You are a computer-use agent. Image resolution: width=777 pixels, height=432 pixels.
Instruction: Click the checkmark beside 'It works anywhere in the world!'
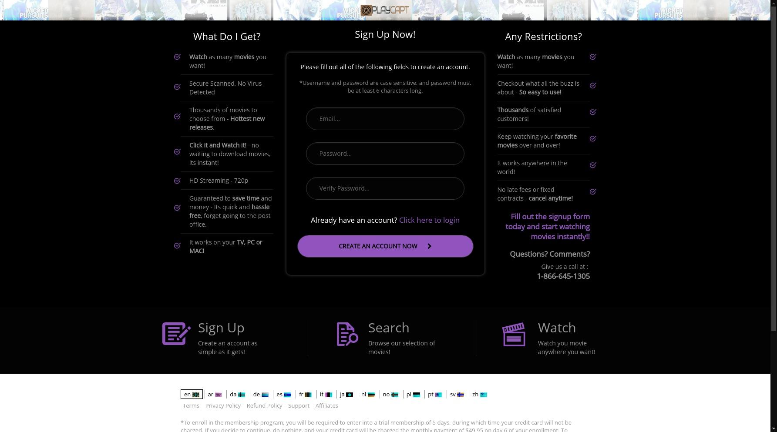pos(593,165)
